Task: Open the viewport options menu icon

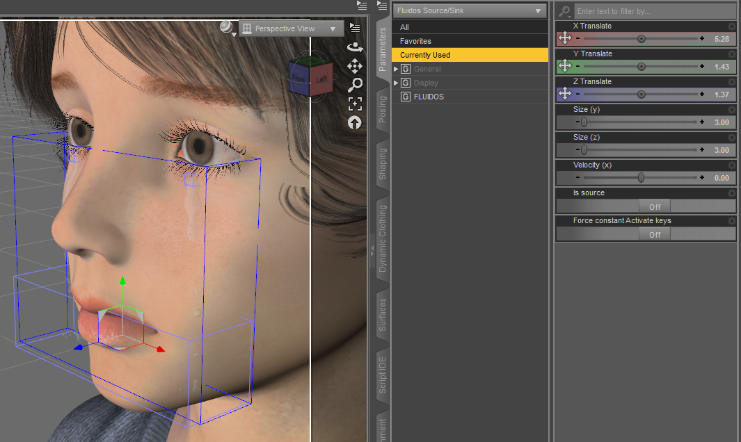Action: point(355,28)
